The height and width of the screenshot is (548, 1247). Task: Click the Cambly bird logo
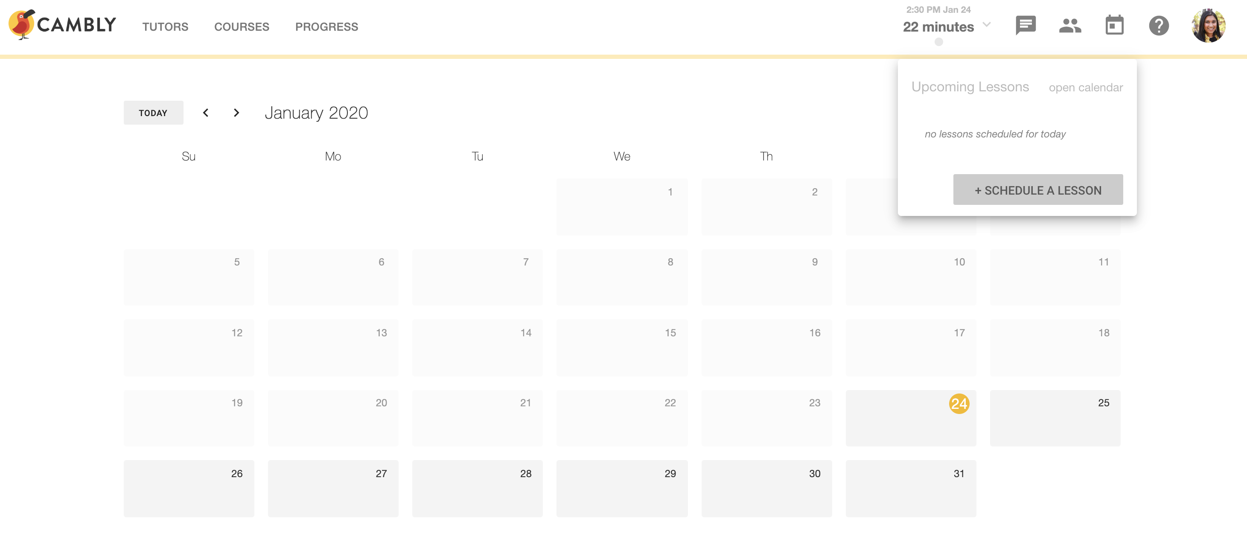(x=22, y=24)
